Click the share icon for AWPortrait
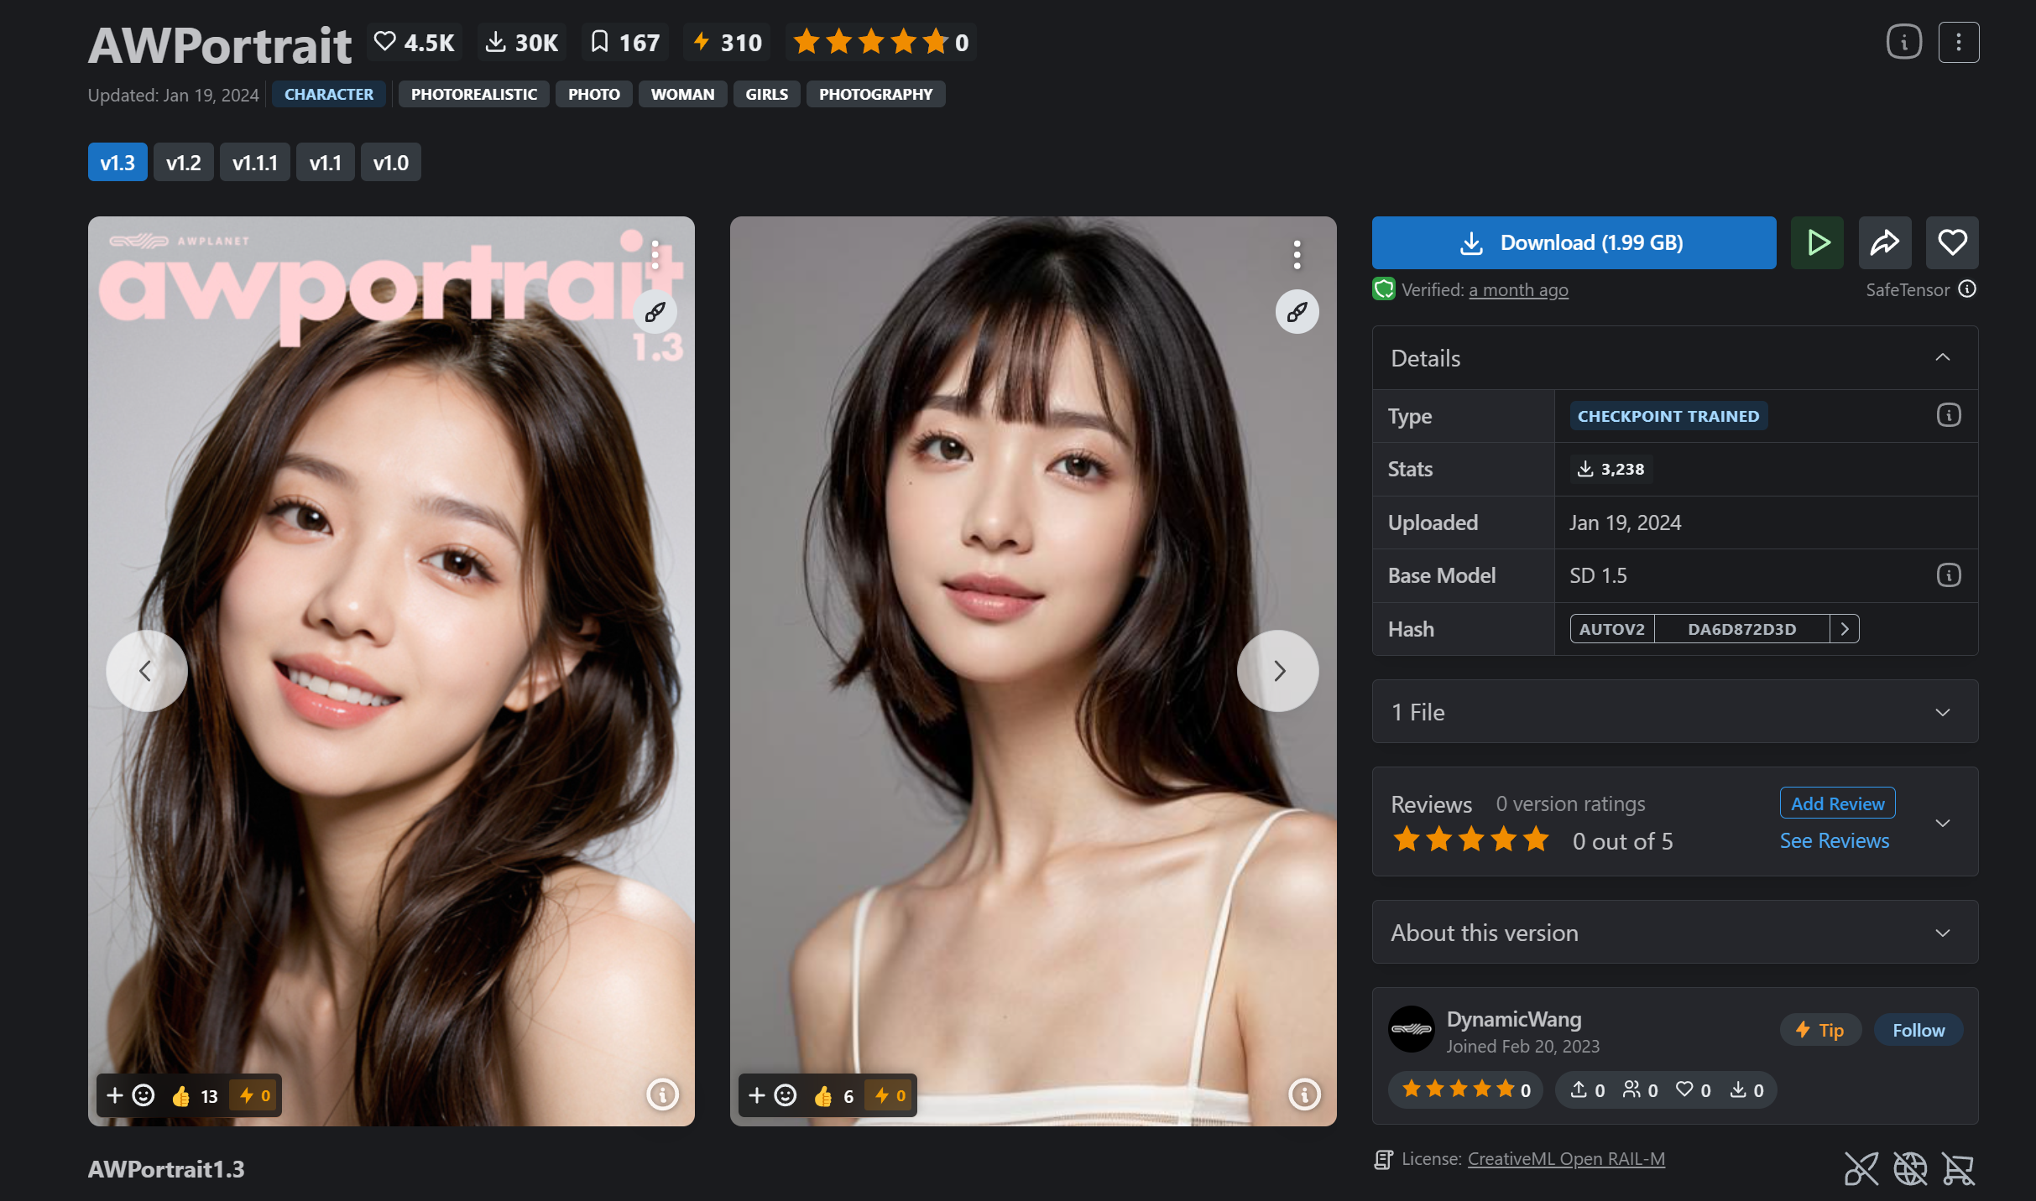The image size is (2036, 1201). [1886, 242]
